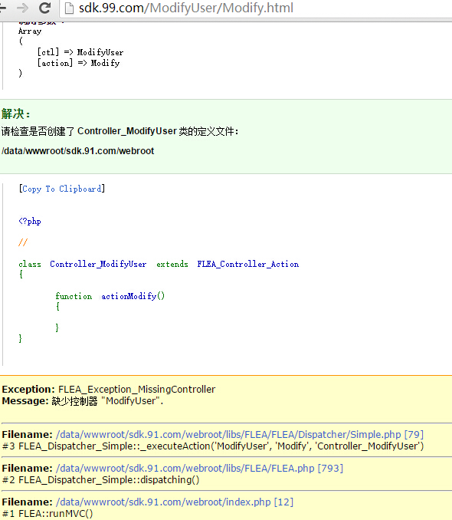452x520 pixels.
Task: Click the green 解决: heading
Action: (x=16, y=114)
